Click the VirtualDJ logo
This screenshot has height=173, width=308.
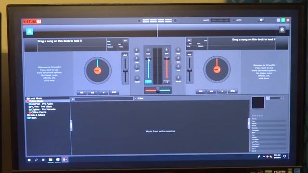[32, 22]
